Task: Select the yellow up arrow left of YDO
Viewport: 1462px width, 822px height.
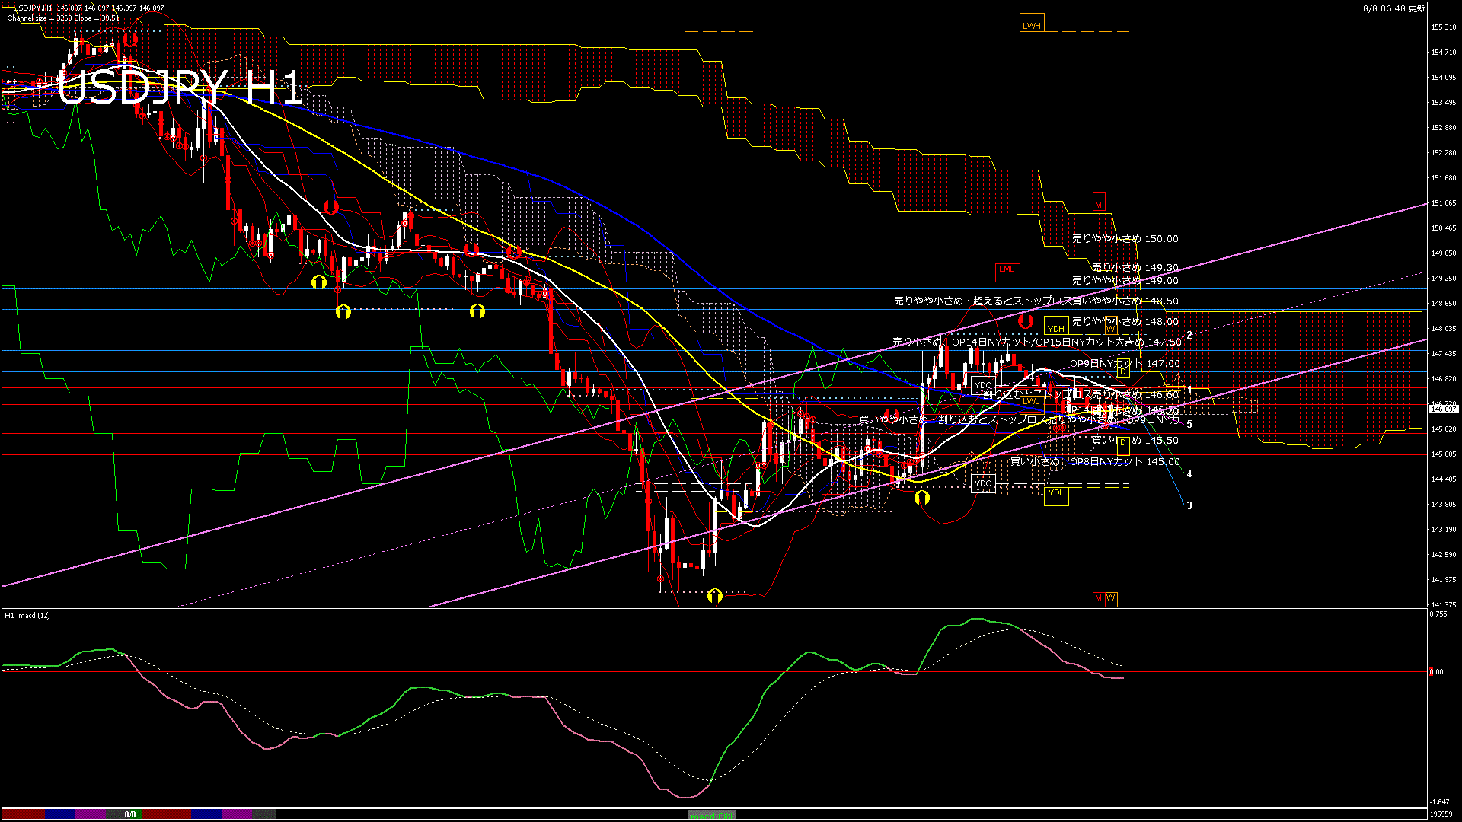Action: [922, 498]
